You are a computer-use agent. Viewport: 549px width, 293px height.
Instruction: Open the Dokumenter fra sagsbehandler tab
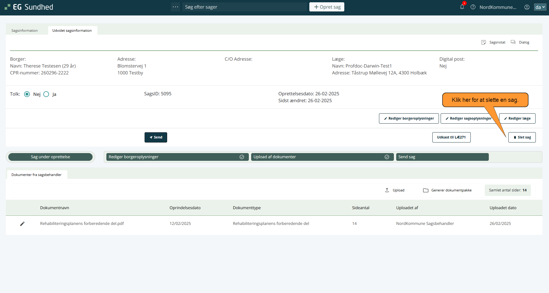(37, 175)
